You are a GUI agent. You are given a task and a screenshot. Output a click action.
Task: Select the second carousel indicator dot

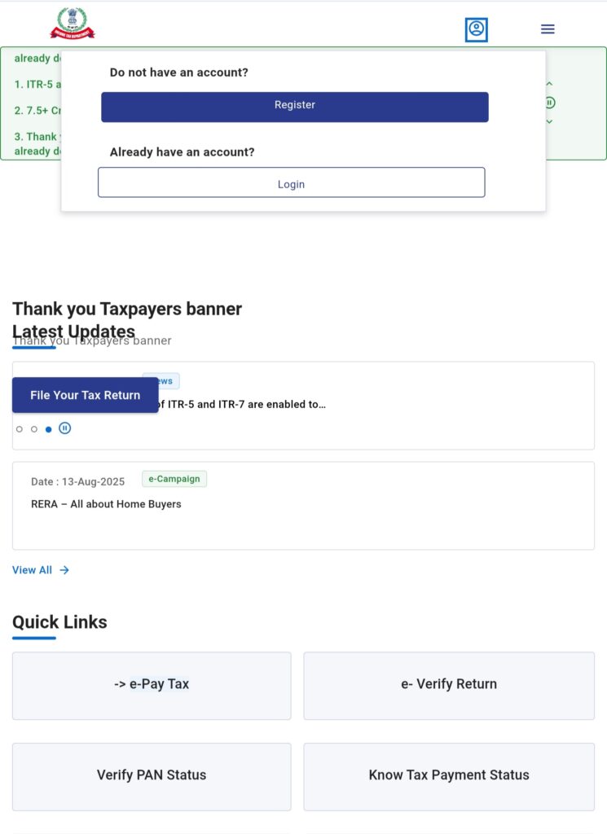pyautogui.click(x=33, y=428)
